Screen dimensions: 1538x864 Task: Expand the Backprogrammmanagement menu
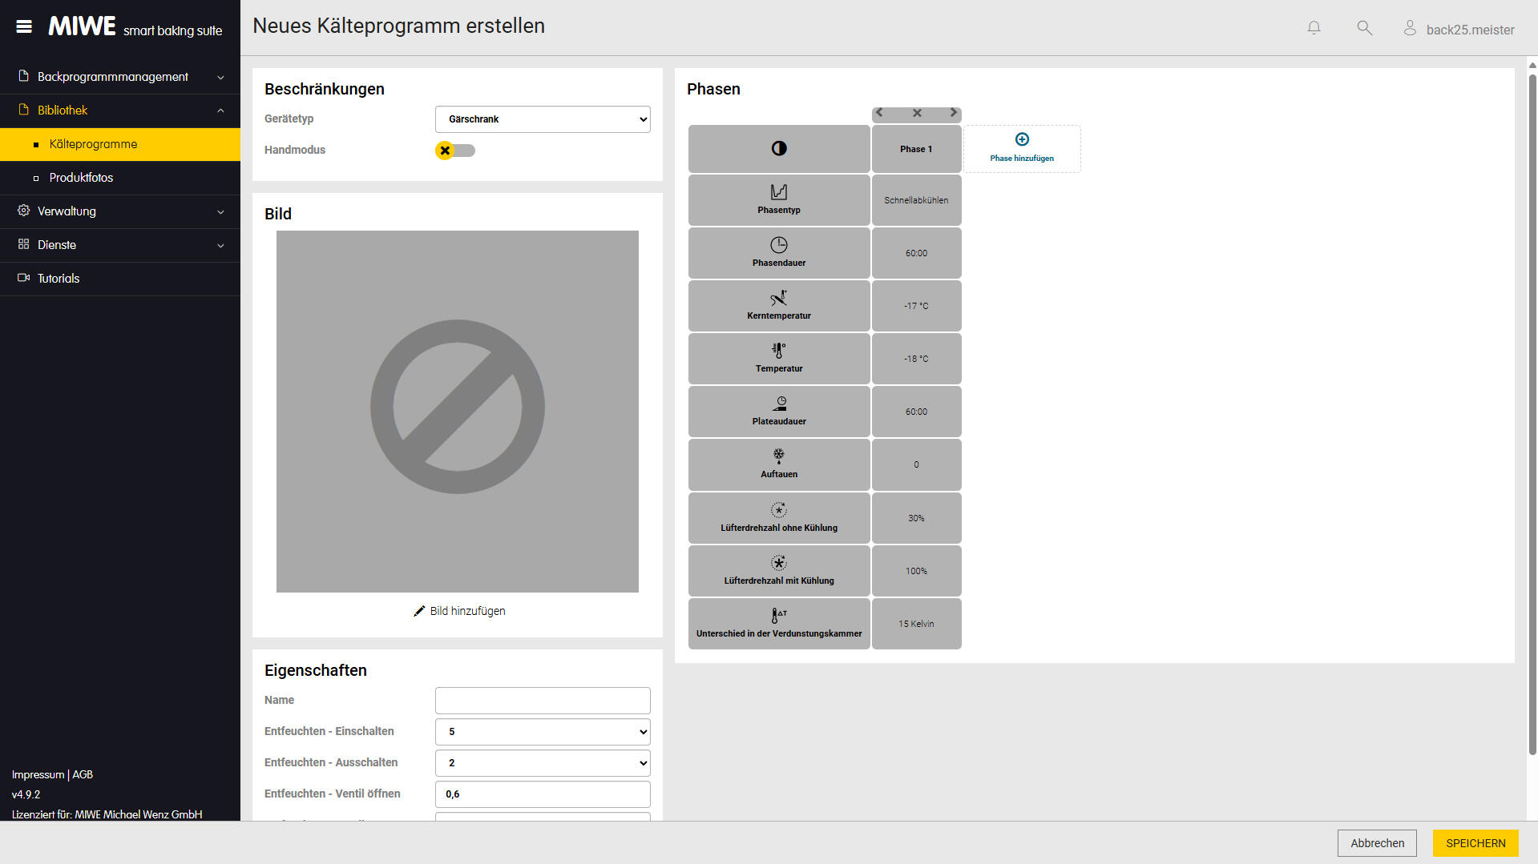120,77
